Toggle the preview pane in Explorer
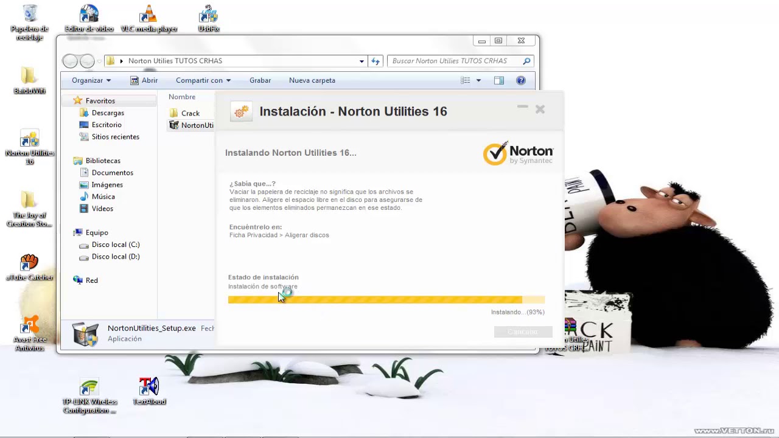This screenshot has width=779, height=438. 498,80
